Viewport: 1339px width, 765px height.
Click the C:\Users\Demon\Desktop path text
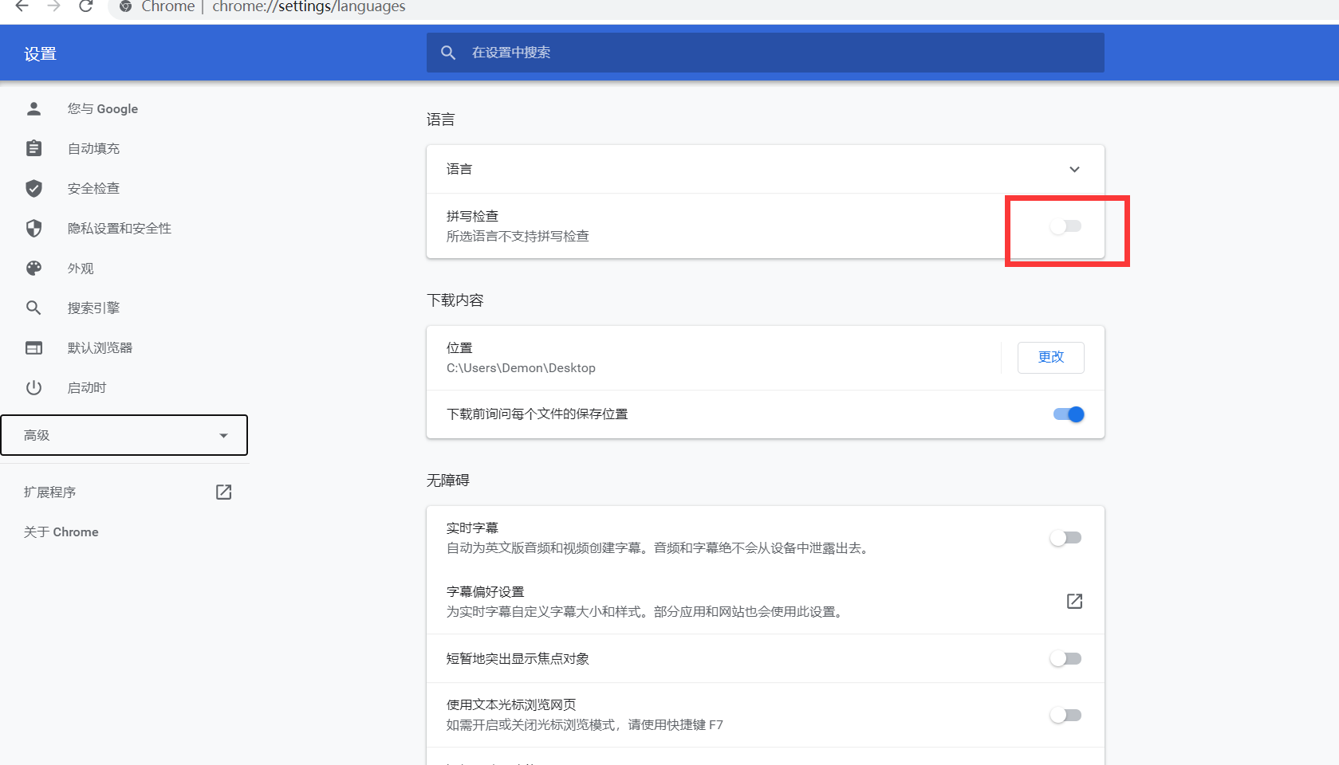click(x=521, y=367)
